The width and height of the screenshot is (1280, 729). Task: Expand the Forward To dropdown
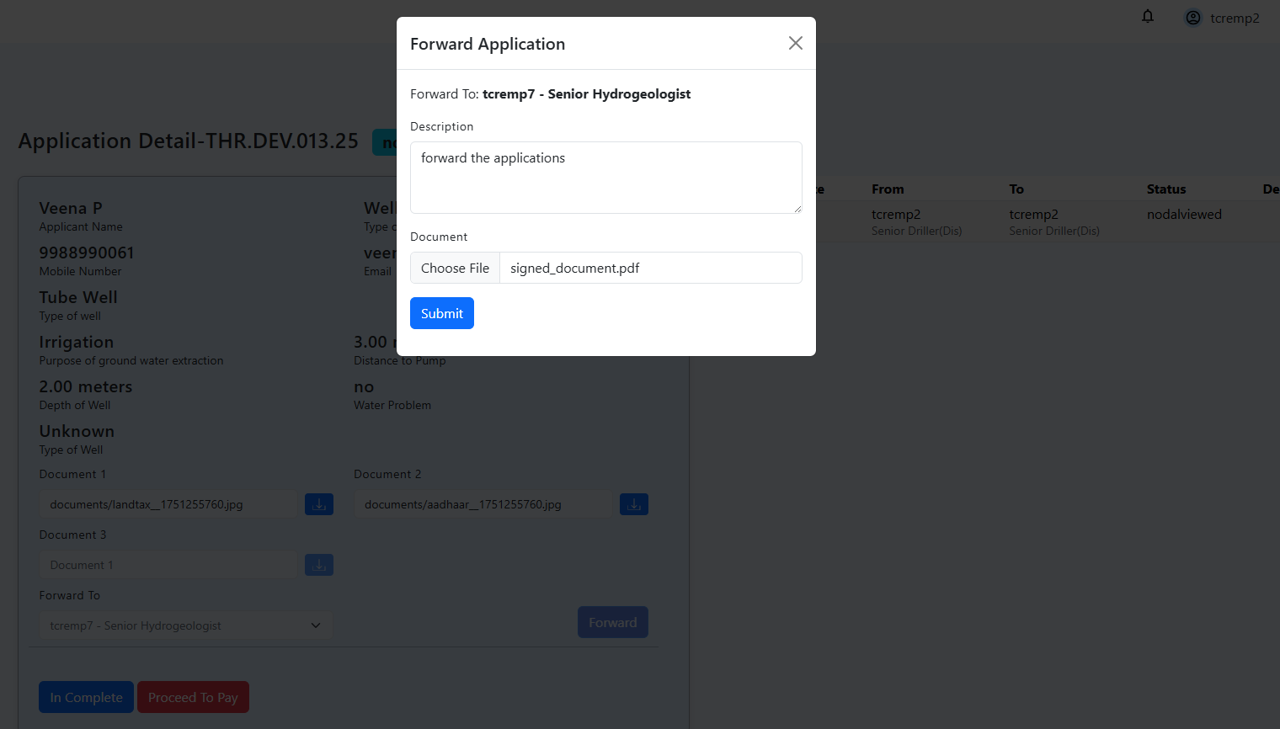tap(185, 625)
